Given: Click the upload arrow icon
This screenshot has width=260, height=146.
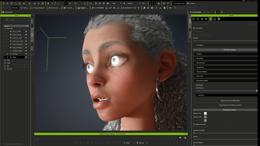Looking at the screenshot, I should click(x=156, y=8).
